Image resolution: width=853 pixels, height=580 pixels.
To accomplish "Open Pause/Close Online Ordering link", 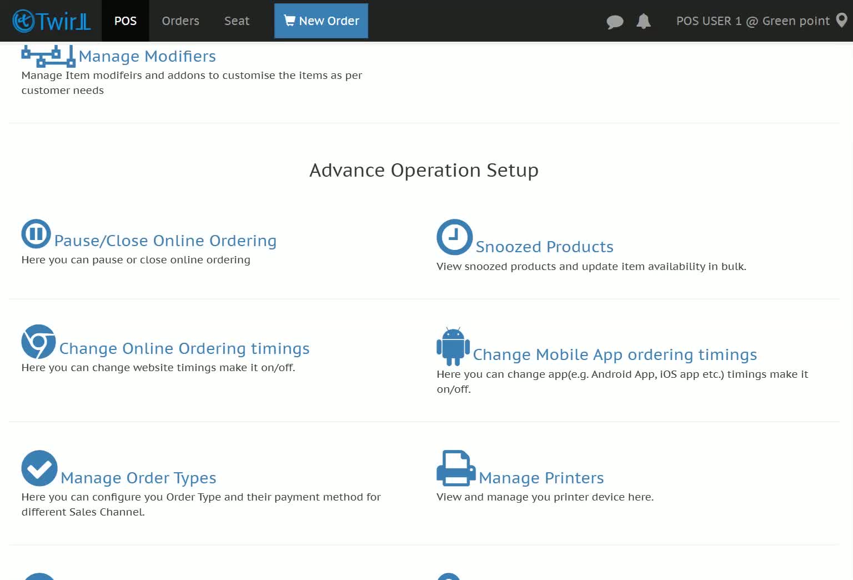I will tap(165, 241).
